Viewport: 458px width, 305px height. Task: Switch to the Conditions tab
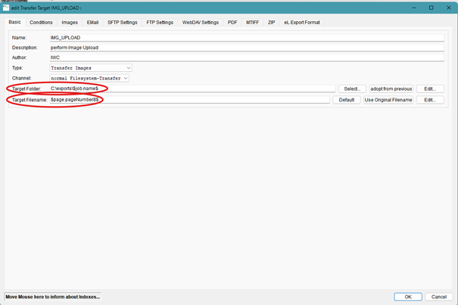[41, 23]
